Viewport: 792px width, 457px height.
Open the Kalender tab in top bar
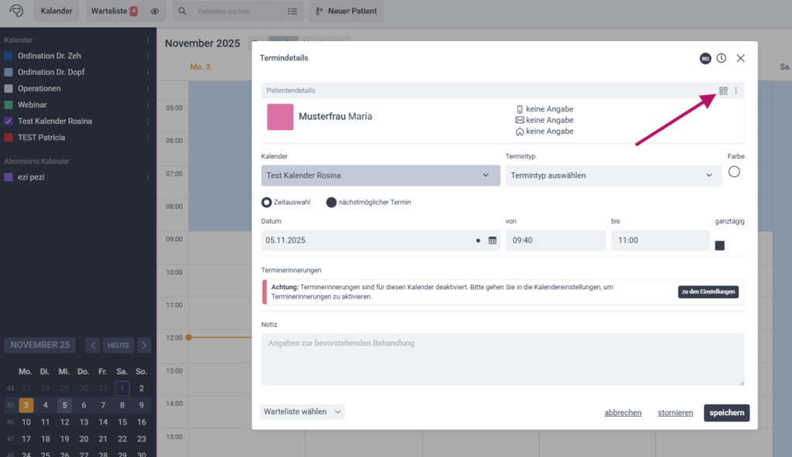tap(56, 12)
